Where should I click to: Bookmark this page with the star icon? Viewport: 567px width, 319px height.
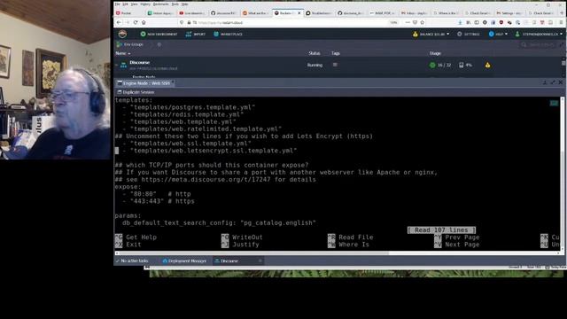click(423, 22)
